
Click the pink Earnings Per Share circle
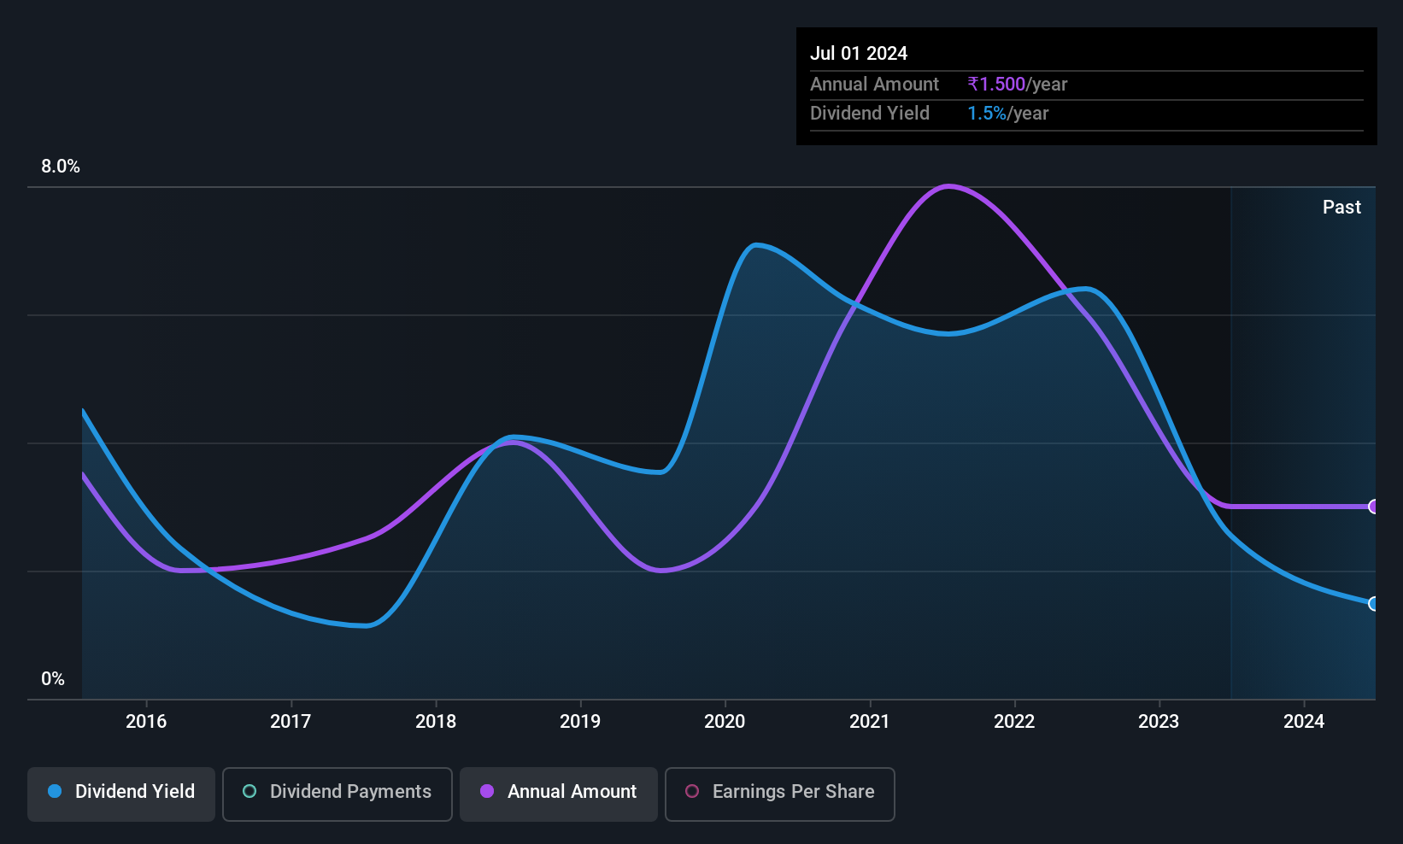point(692,791)
